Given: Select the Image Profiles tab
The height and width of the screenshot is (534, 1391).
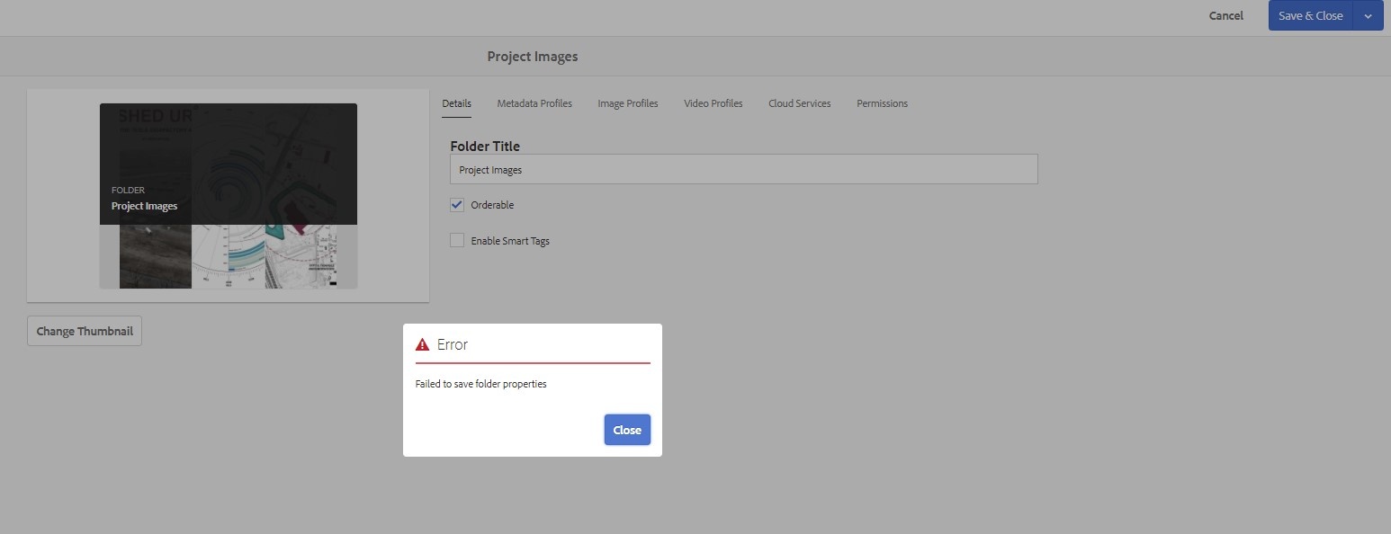Looking at the screenshot, I should pos(627,103).
